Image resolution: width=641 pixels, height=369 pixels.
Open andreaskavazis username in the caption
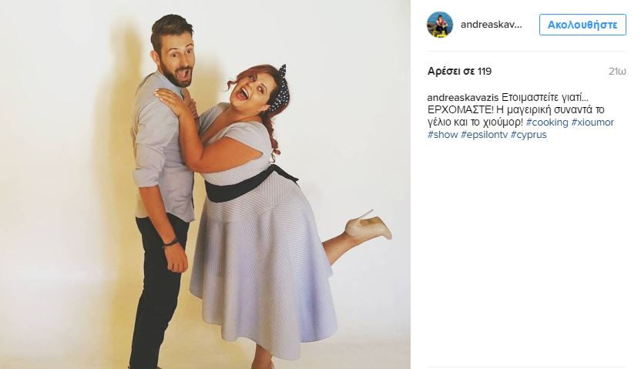point(463,98)
